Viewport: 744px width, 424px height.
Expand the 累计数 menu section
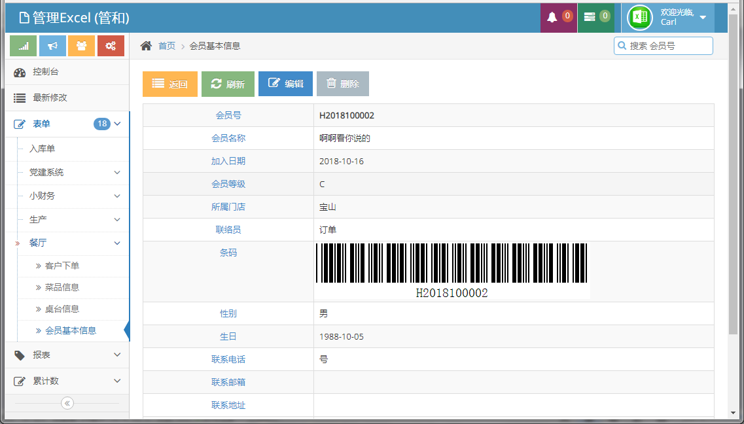[x=117, y=381]
